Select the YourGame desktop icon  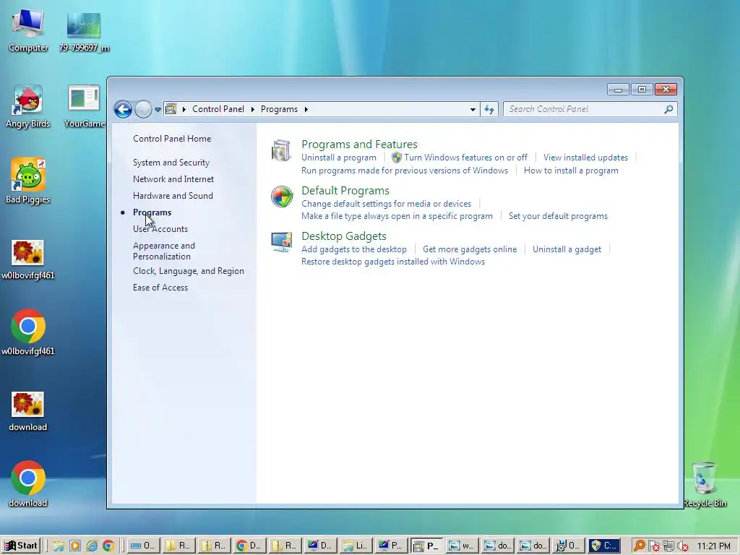click(84, 107)
